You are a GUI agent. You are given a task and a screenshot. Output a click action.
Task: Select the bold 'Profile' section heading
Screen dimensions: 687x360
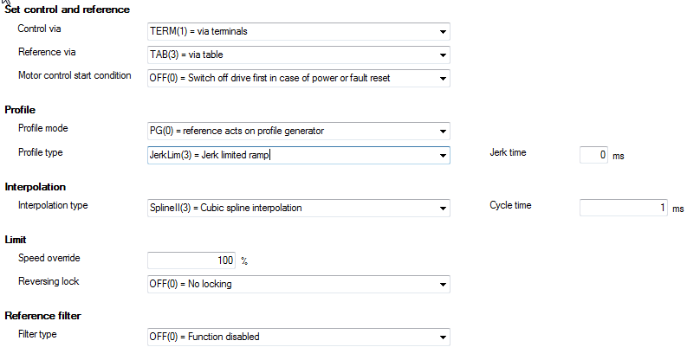click(20, 110)
